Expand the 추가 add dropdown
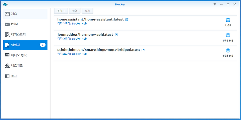 click(61, 11)
